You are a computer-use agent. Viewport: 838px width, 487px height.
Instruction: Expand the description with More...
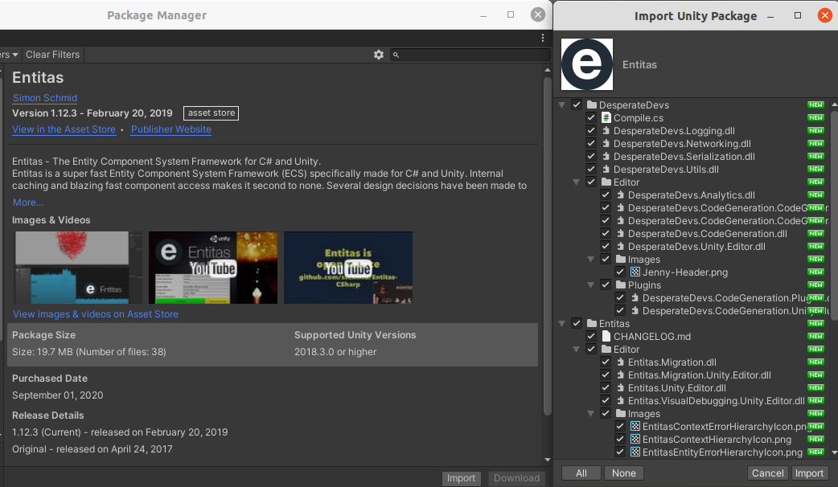click(x=28, y=203)
